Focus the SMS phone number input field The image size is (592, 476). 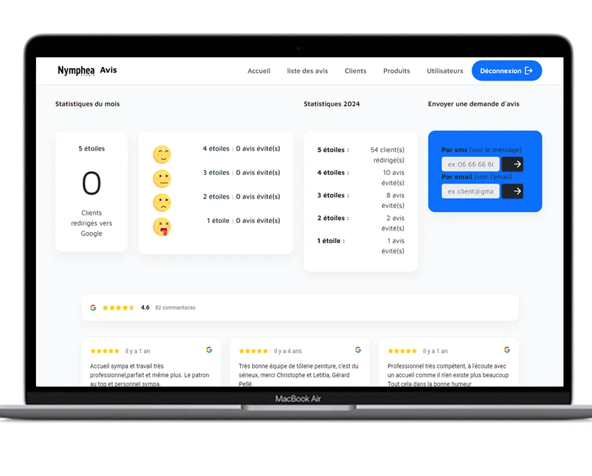[x=470, y=164]
